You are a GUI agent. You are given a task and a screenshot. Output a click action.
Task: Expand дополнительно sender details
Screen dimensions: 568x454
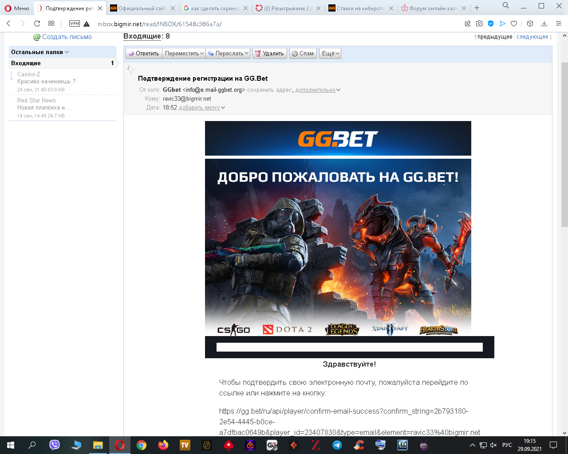coord(318,90)
